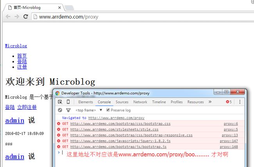Switch to the Resources panel
Screen dimensions: 254x167
point(195,102)
